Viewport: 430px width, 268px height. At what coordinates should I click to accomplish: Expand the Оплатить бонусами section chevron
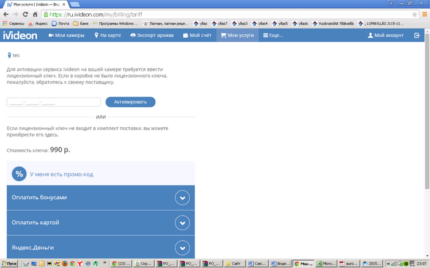(182, 198)
